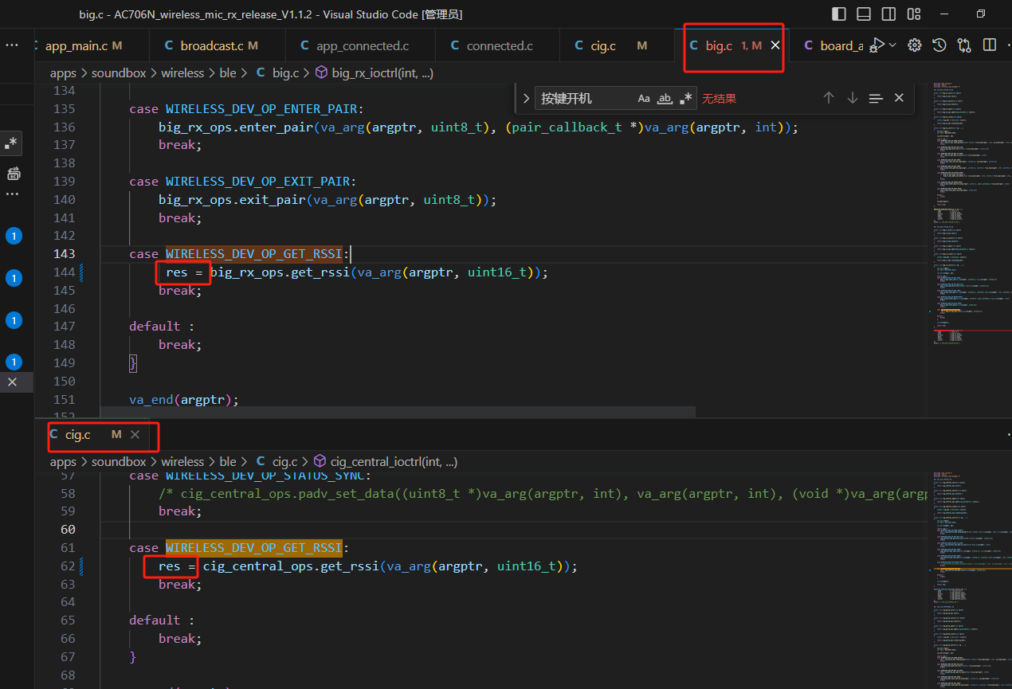This screenshot has width=1012, height=689.
Task: Open the customize layout icon
Action: pyautogui.click(x=914, y=14)
